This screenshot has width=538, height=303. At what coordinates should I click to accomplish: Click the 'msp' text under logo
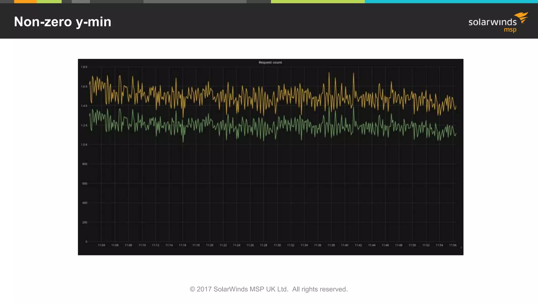(x=510, y=30)
